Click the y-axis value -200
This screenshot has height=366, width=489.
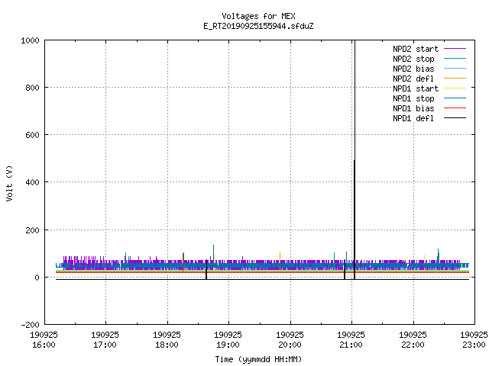30,326
